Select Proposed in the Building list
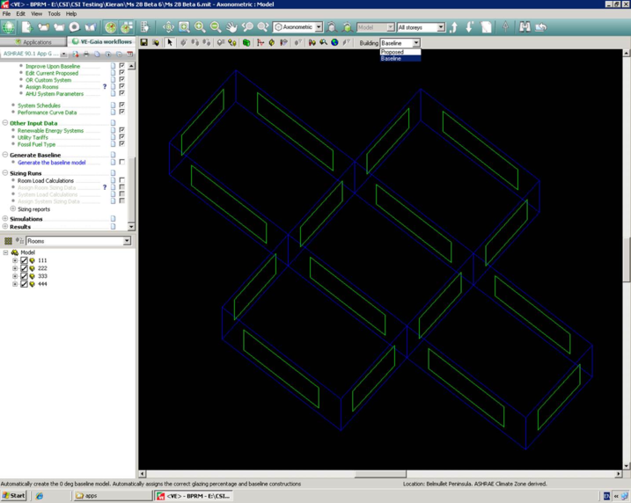The width and height of the screenshot is (631, 503). [400, 52]
